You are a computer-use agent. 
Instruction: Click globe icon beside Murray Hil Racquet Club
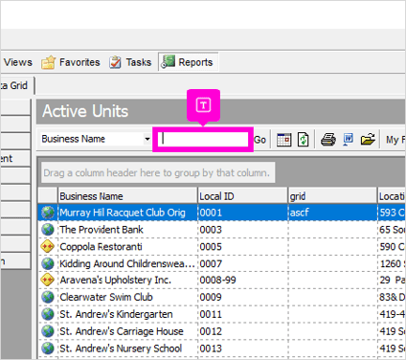(x=48, y=213)
